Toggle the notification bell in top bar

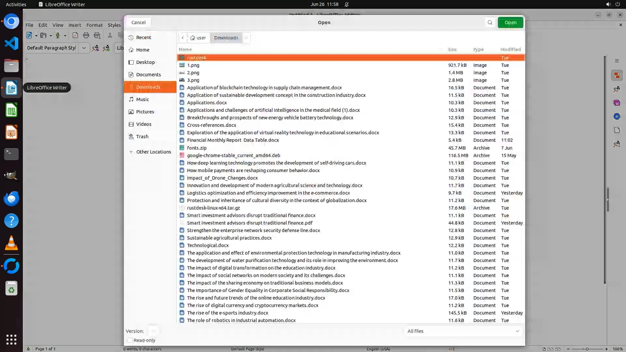(x=347, y=5)
